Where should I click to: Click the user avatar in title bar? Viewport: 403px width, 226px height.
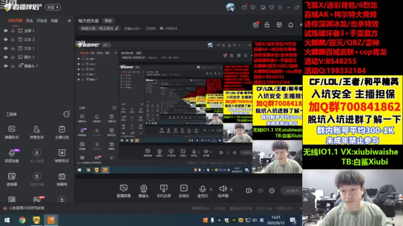pos(230,7)
